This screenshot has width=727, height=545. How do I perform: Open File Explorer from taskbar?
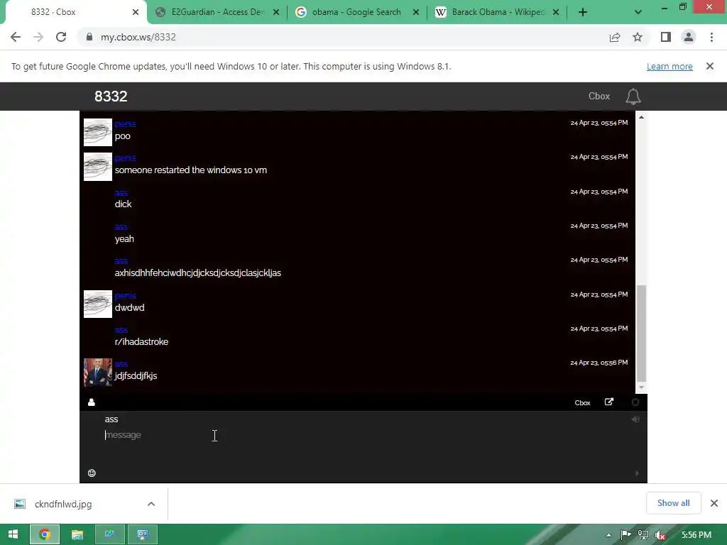tap(77, 534)
